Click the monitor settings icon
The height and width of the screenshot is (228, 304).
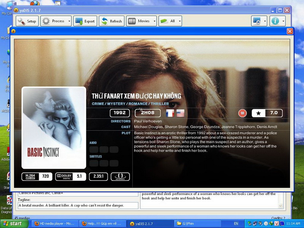[257, 21]
